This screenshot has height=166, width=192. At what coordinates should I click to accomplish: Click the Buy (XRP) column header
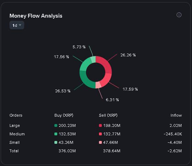coord(64,115)
